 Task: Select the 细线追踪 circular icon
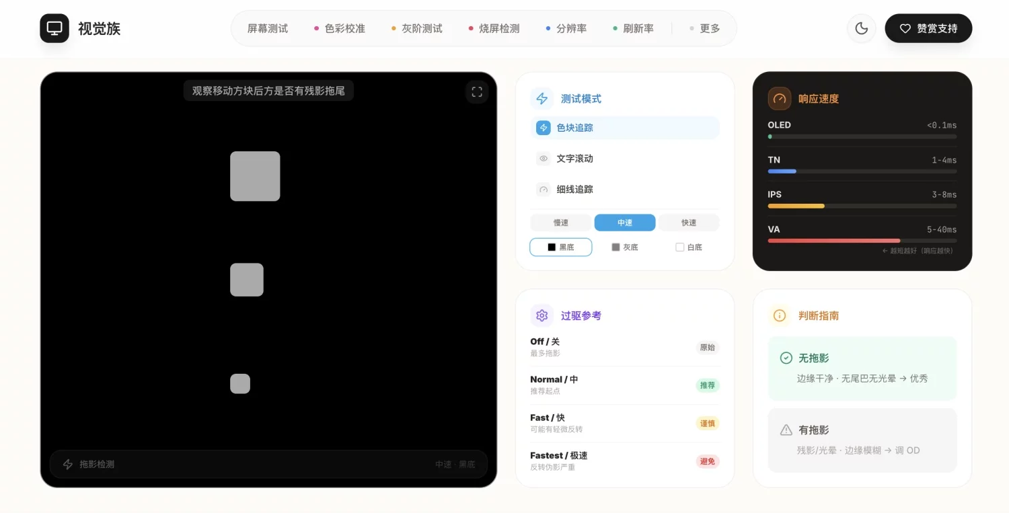[x=543, y=190]
